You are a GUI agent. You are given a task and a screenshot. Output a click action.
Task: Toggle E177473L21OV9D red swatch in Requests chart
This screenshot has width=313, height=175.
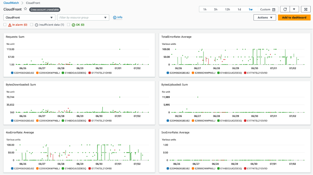tap(89, 73)
